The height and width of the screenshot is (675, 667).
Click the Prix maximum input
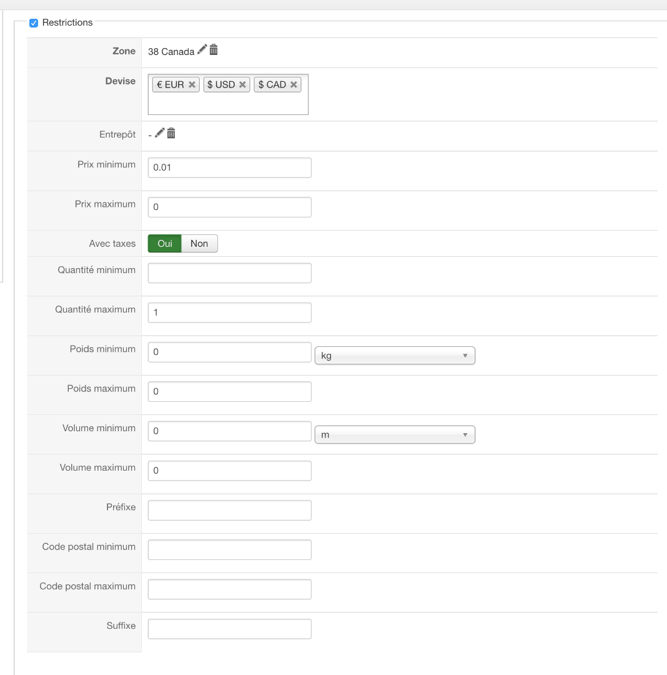point(229,207)
